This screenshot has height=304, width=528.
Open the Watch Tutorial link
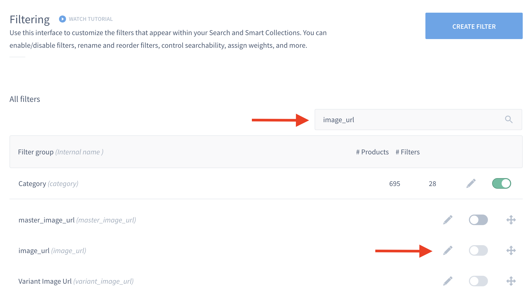click(90, 19)
